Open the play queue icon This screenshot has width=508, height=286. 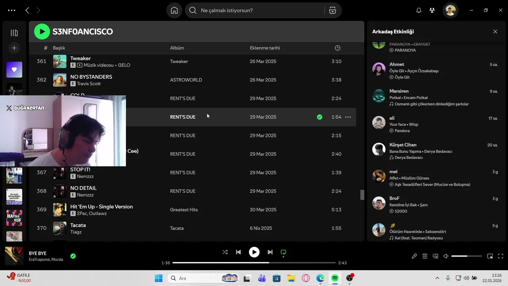pos(425,256)
